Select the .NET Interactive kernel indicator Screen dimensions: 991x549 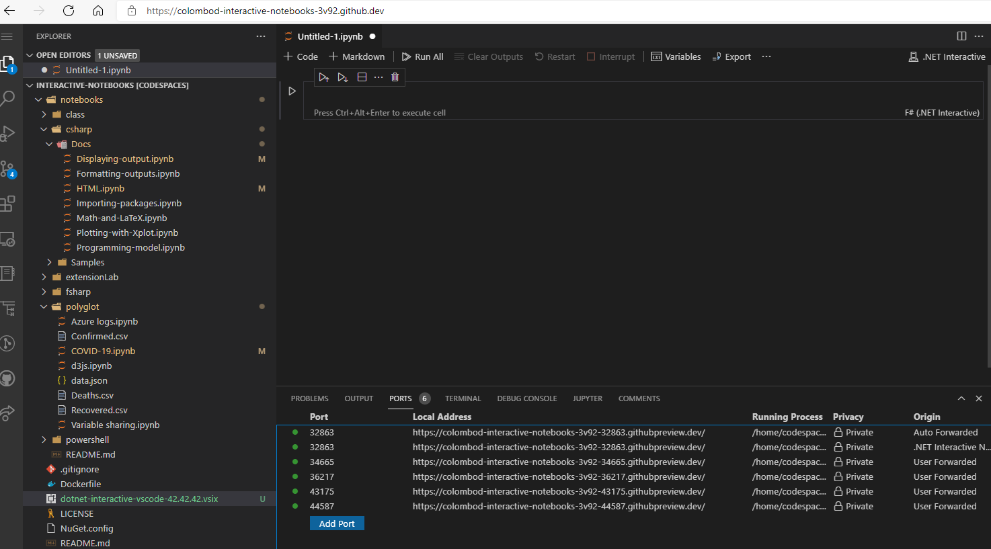click(x=947, y=56)
